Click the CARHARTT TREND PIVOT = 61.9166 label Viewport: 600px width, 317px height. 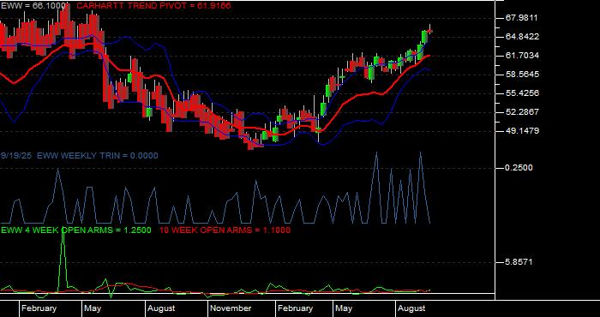(x=153, y=6)
